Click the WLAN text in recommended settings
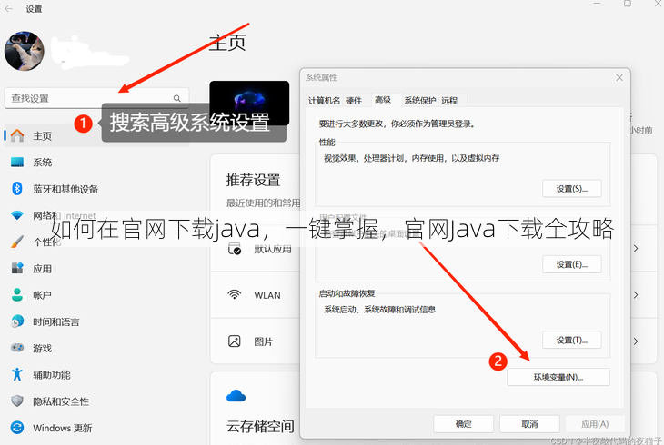The height and width of the screenshot is (445, 664). tap(267, 295)
